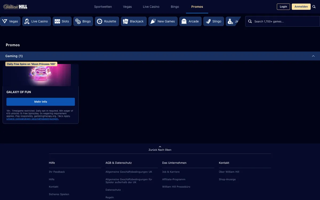Click the Anmelden button
The height and width of the screenshot is (200, 320).
301,7
